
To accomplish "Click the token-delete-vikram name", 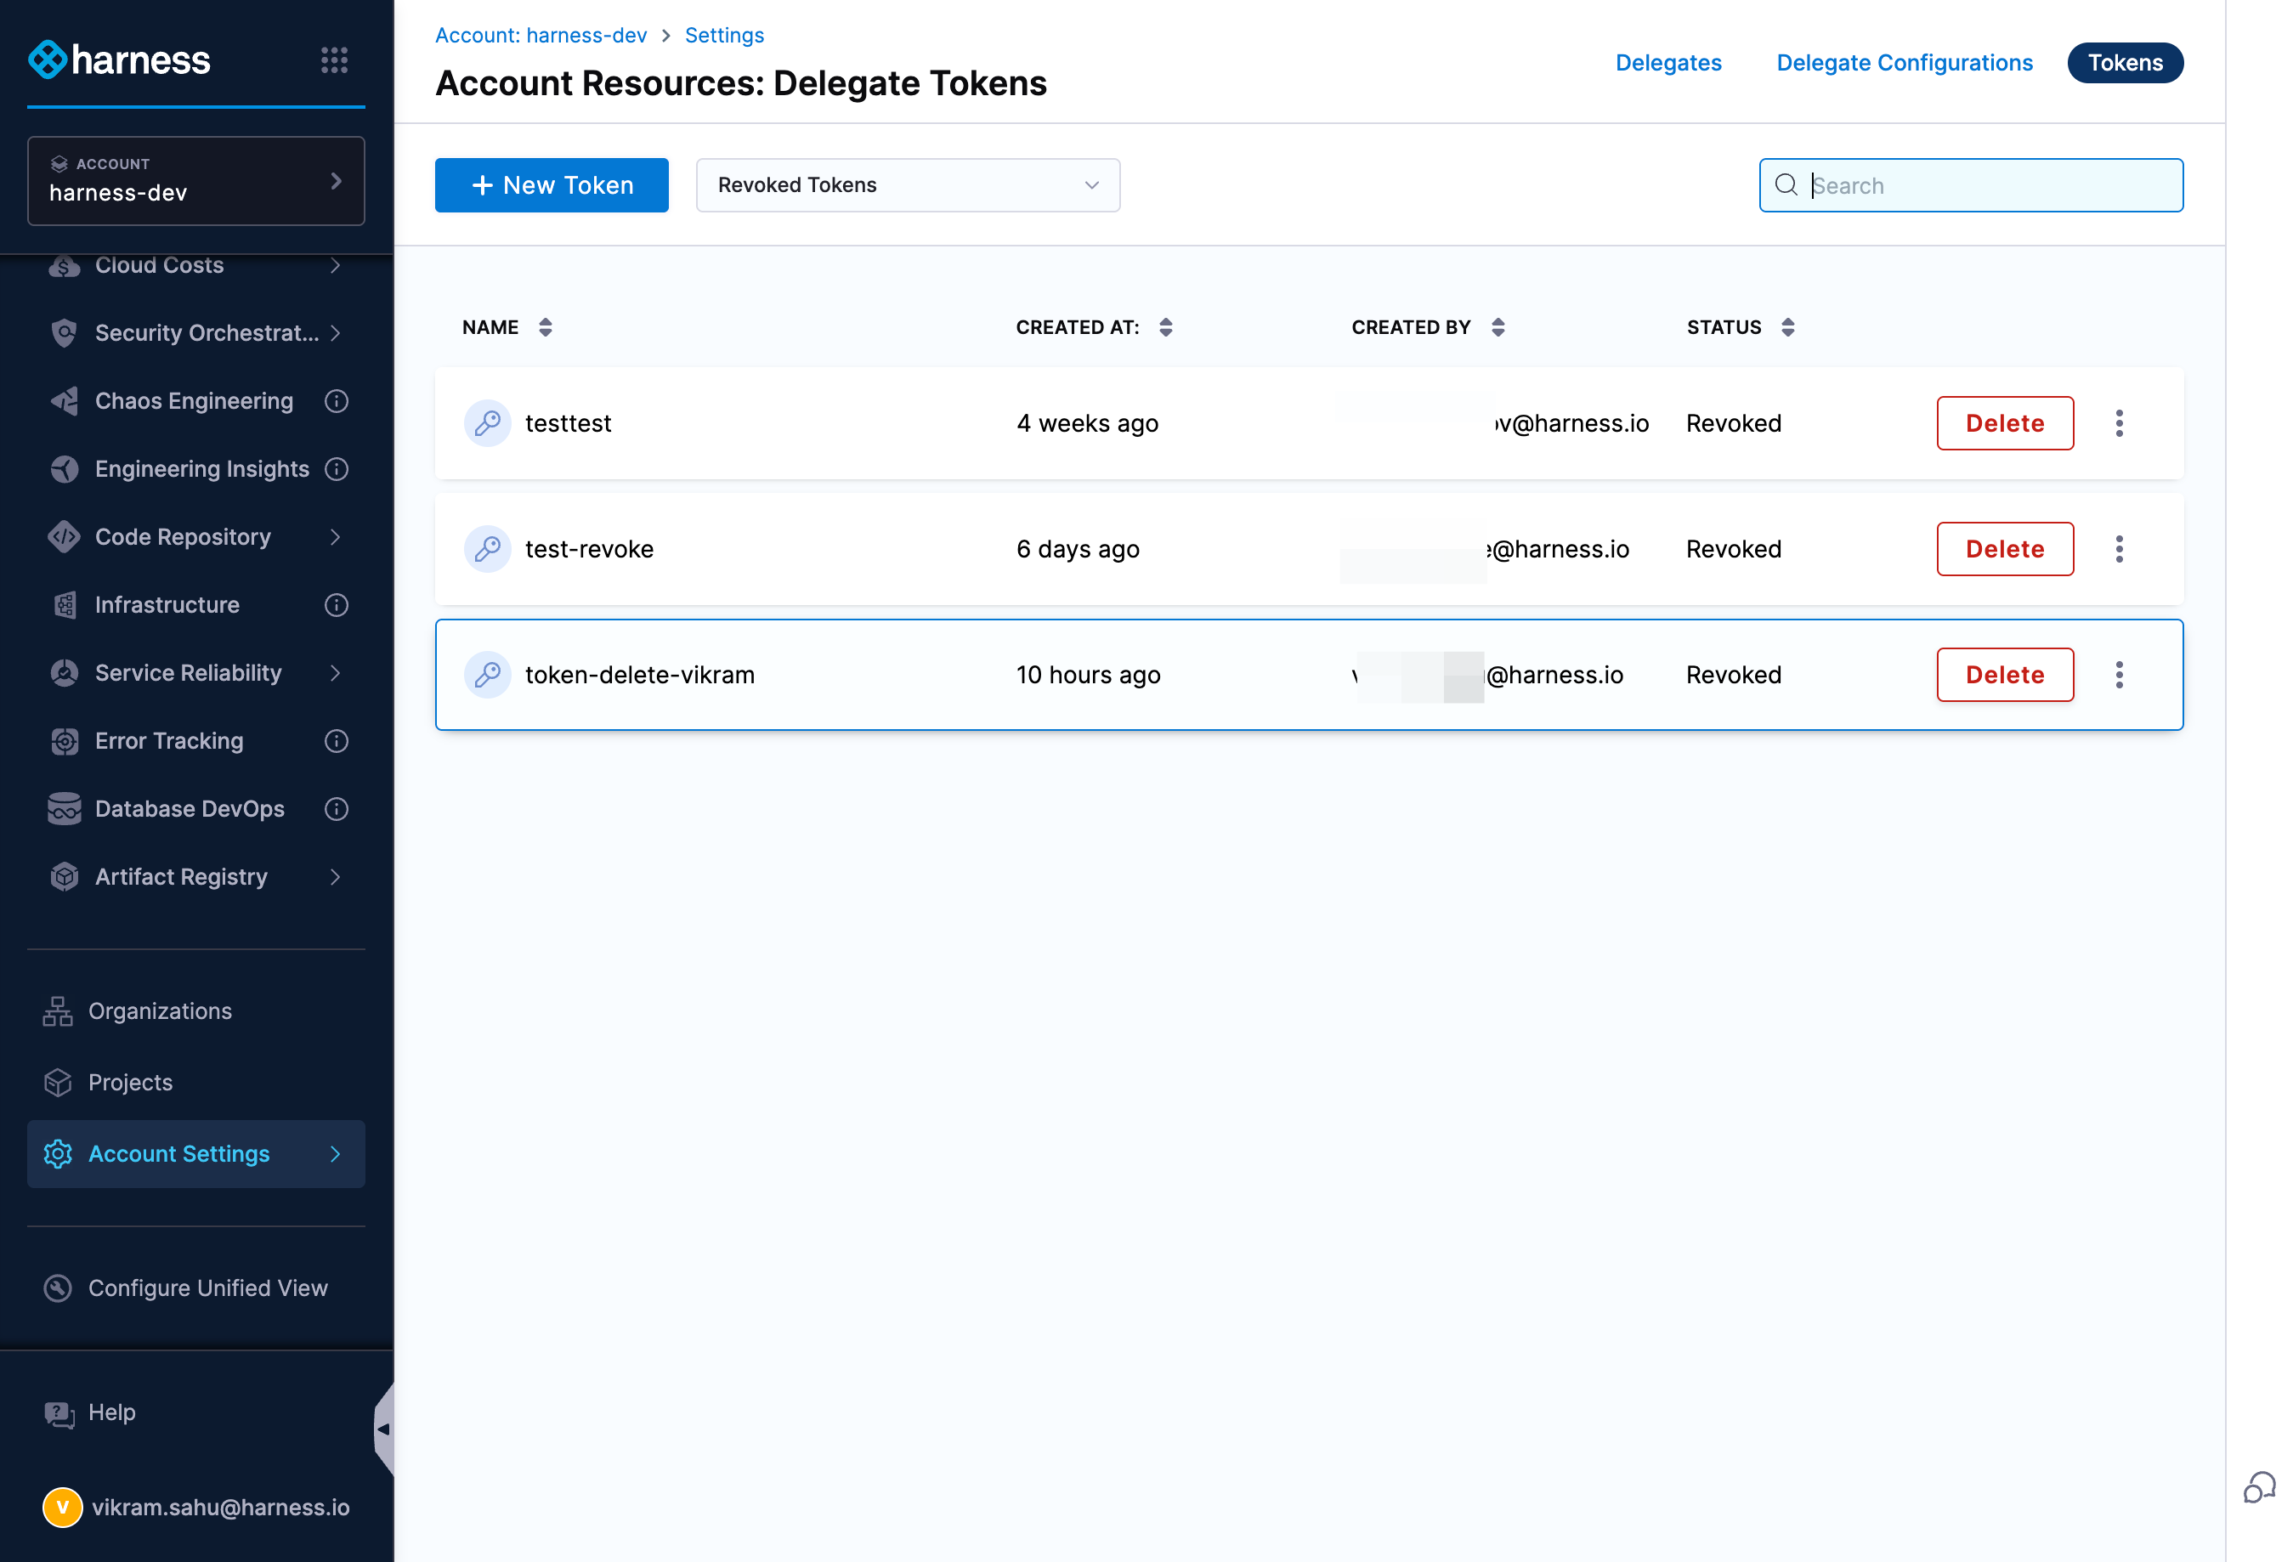I will [639, 675].
